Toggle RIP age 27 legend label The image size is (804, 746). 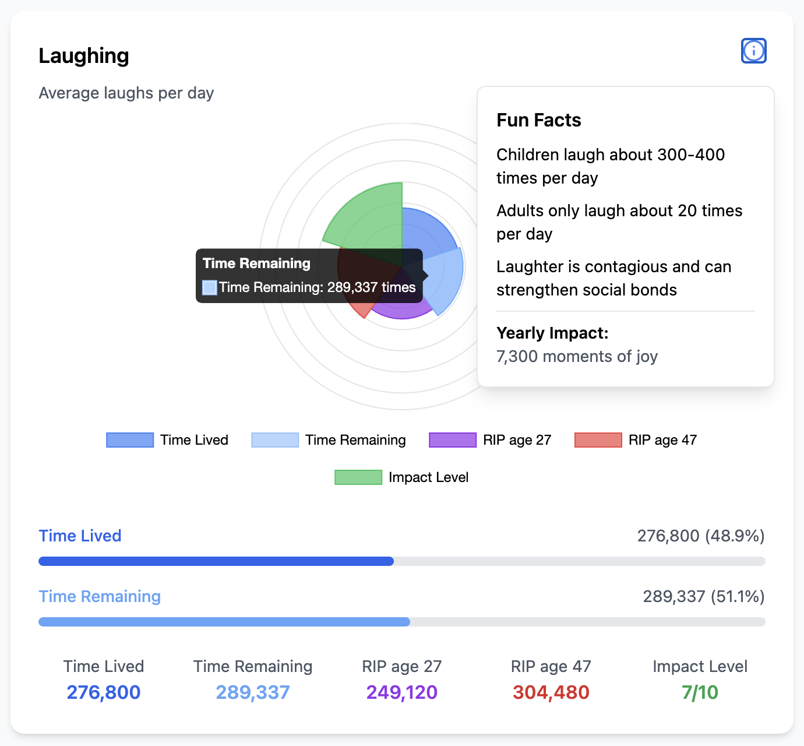coord(517,440)
